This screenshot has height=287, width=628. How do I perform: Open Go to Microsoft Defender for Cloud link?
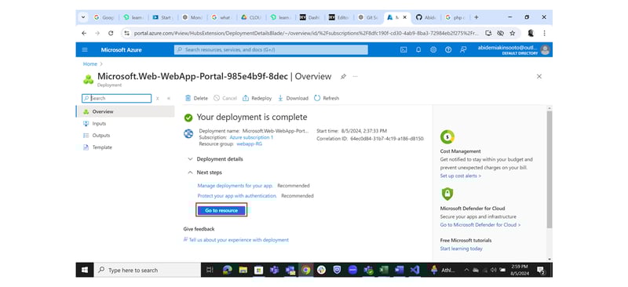click(x=480, y=225)
